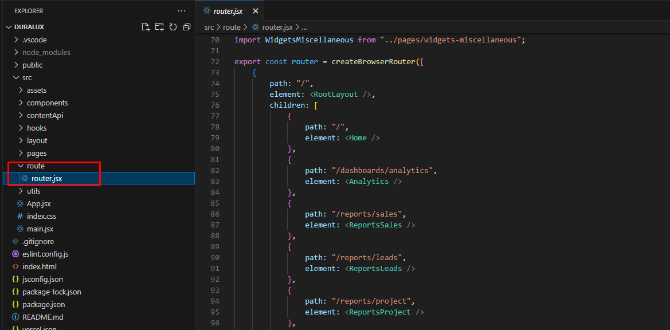Click App.jsx React file icon
This screenshot has width=670, height=330.
pos(19,203)
